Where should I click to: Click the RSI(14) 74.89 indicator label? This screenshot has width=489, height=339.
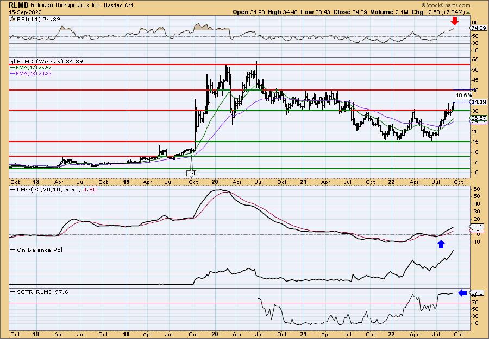[x=37, y=20]
